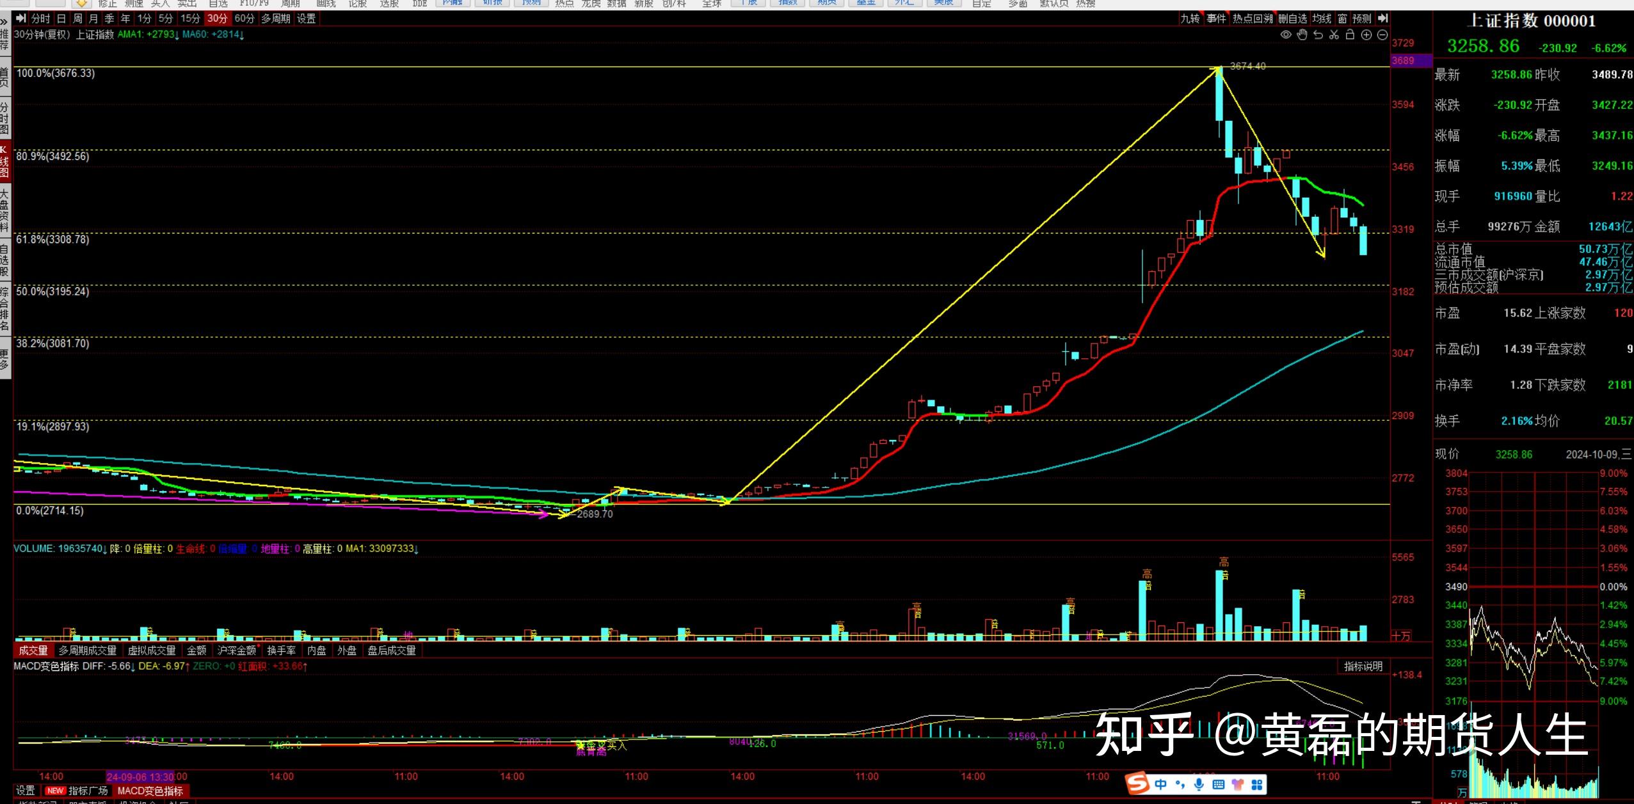Viewport: 1634px width, 804px height.
Task: Select the 外盘 tab
Action: [x=347, y=650]
